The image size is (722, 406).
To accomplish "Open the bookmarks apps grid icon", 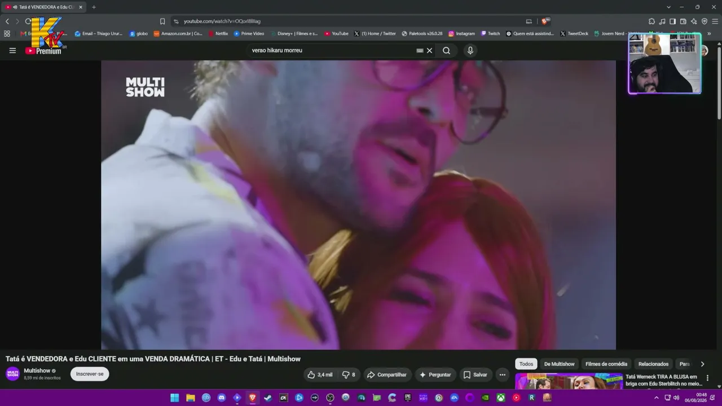I will (x=7, y=33).
